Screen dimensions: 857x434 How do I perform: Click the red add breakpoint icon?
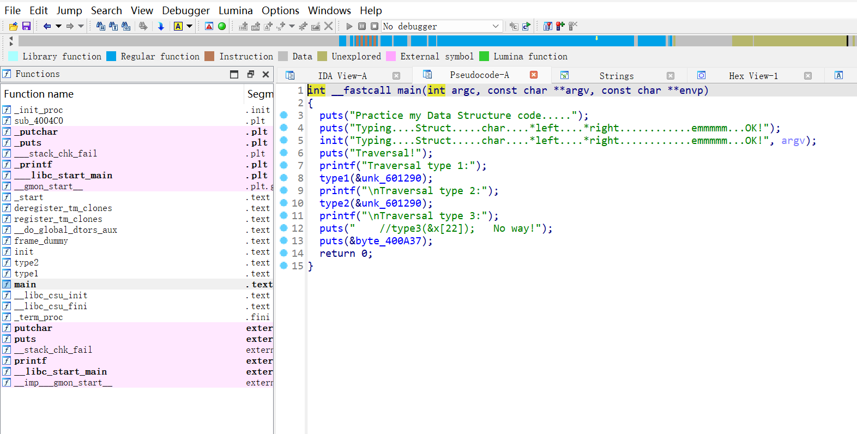click(560, 26)
